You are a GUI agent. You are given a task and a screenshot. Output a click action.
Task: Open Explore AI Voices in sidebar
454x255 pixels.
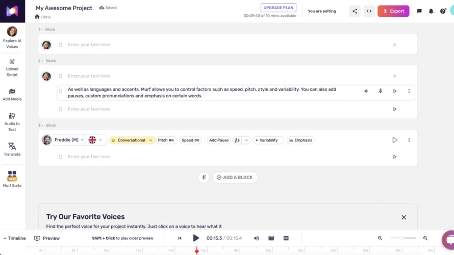point(12,37)
